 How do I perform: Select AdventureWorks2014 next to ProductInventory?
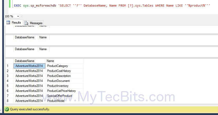coord(29,86)
